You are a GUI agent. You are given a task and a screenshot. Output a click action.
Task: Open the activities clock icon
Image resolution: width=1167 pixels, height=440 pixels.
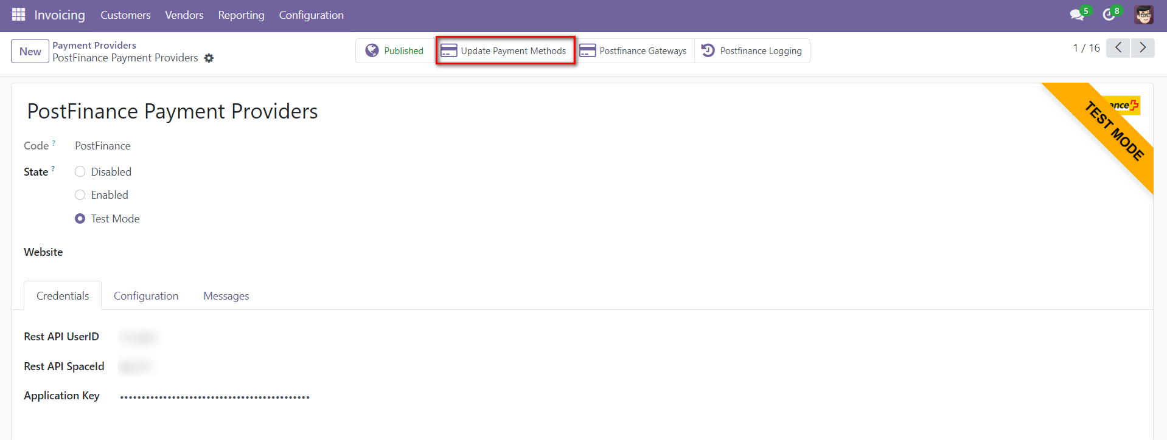coord(1109,15)
